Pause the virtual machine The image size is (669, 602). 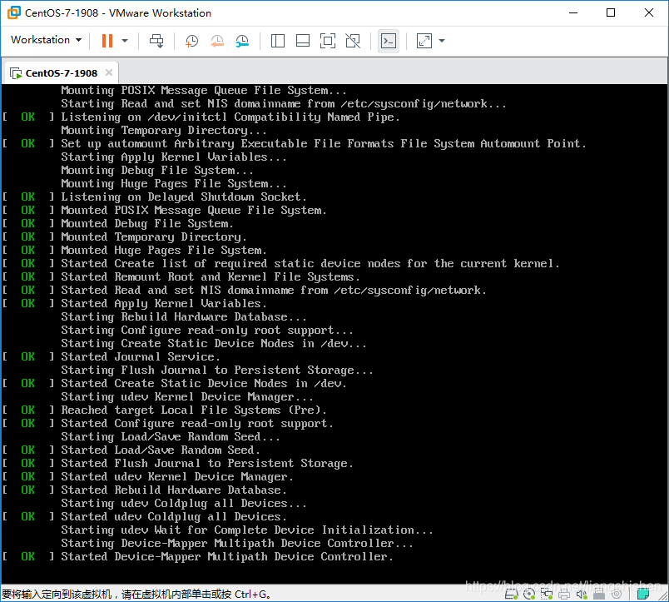coord(107,41)
